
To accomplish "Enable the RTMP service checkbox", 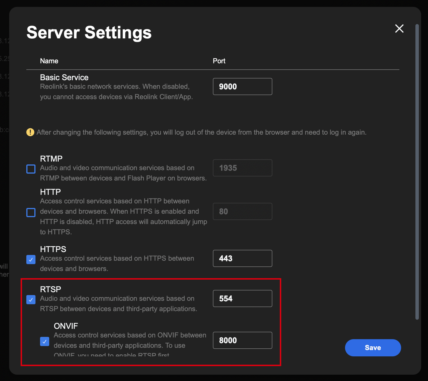I will pyautogui.click(x=31, y=169).
